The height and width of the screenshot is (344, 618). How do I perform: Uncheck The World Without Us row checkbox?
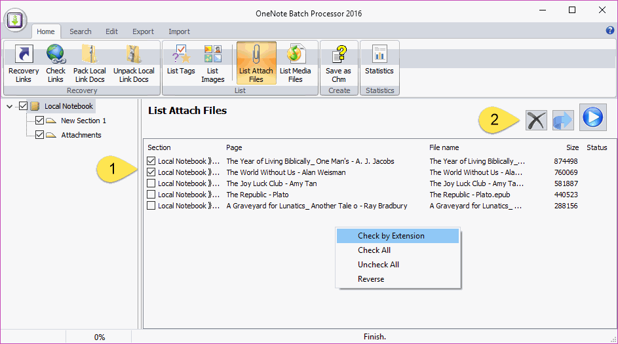(151, 172)
